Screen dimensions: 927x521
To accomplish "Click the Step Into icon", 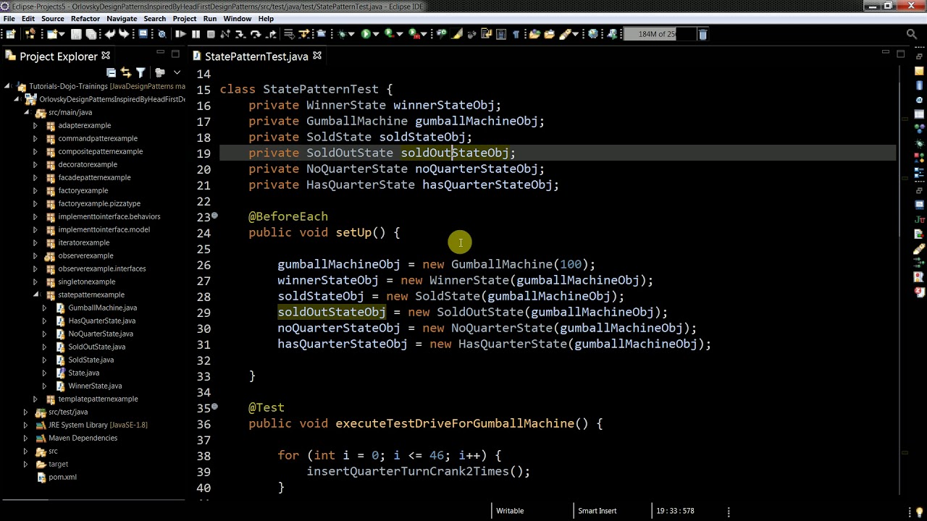I will tap(239, 34).
